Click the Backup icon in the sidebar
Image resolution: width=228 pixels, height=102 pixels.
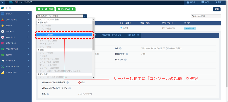coord(3,61)
